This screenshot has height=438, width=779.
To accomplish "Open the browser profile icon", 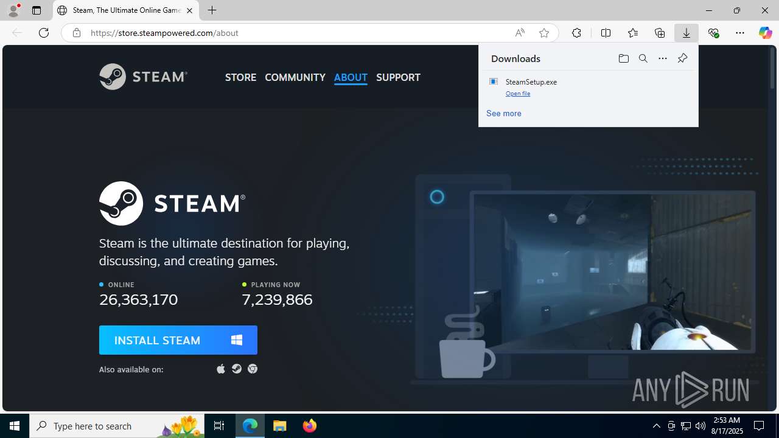I will pyautogui.click(x=13, y=10).
